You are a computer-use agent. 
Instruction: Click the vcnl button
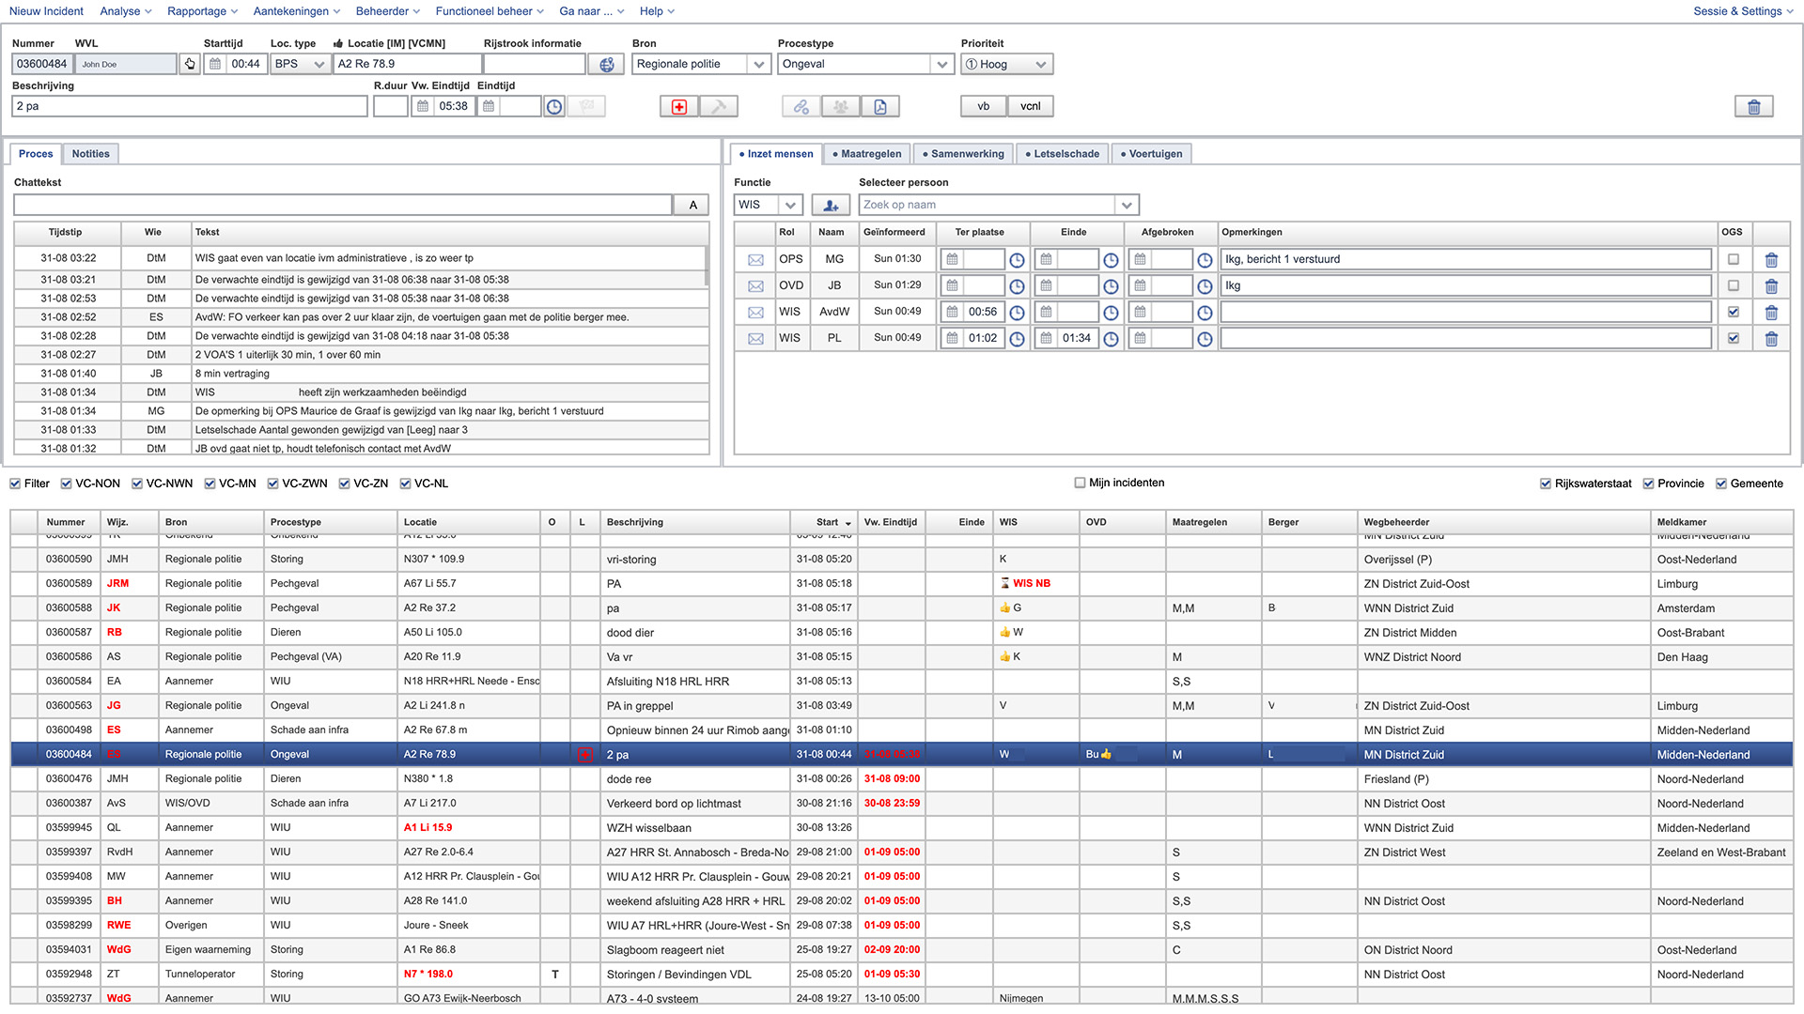click(1030, 106)
